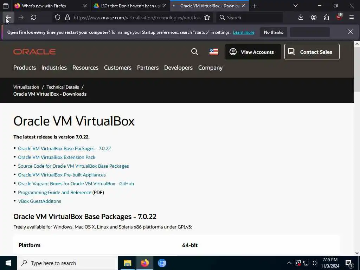Open File Explorer from the taskbar
Screen dimensions: 360x270
(127, 263)
